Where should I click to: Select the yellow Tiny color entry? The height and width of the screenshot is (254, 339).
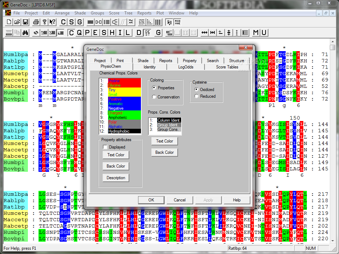[120, 90]
